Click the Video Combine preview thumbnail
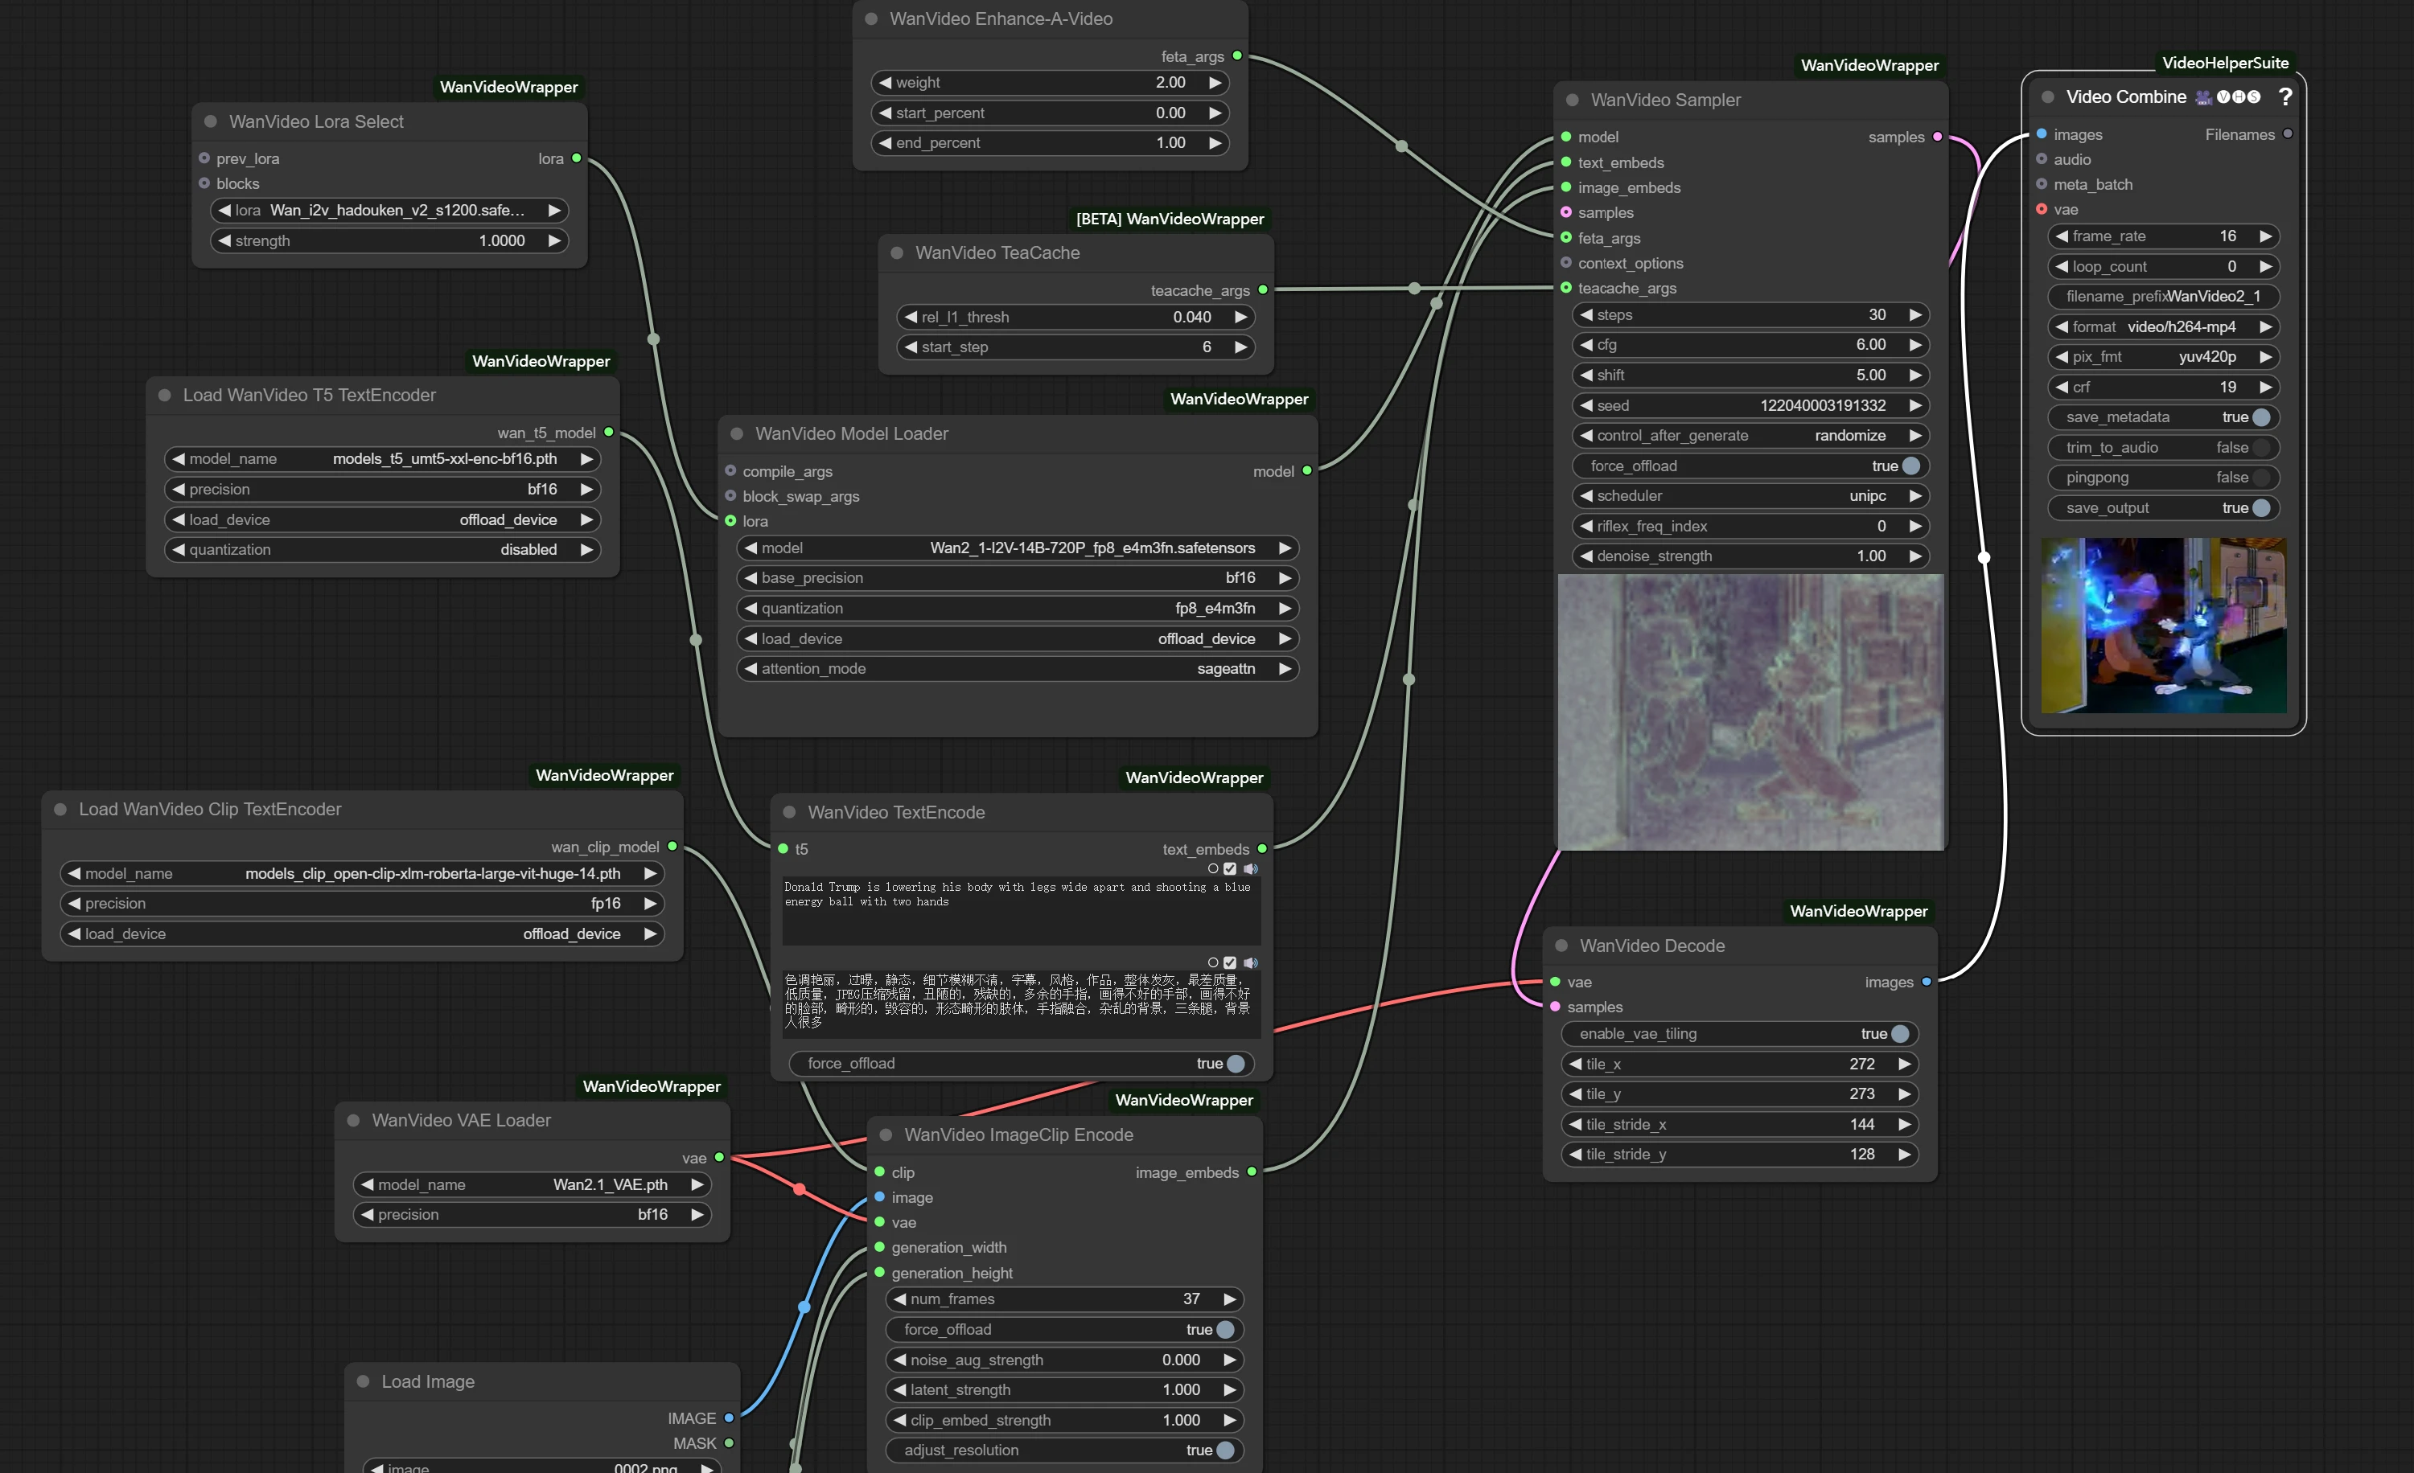The image size is (2414, 1473). click(2163, 625)
